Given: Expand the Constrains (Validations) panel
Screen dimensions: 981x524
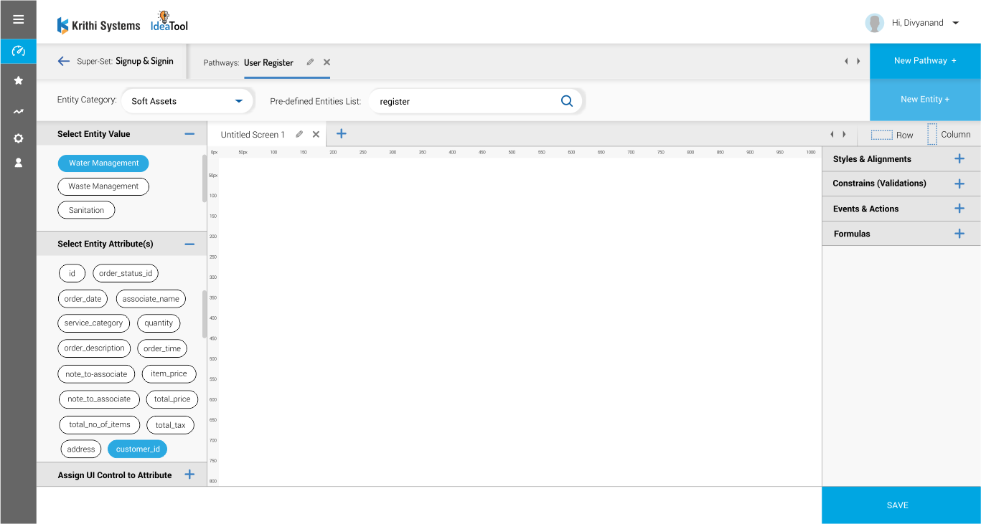Looking at the screenshot, I should [959, 184].
